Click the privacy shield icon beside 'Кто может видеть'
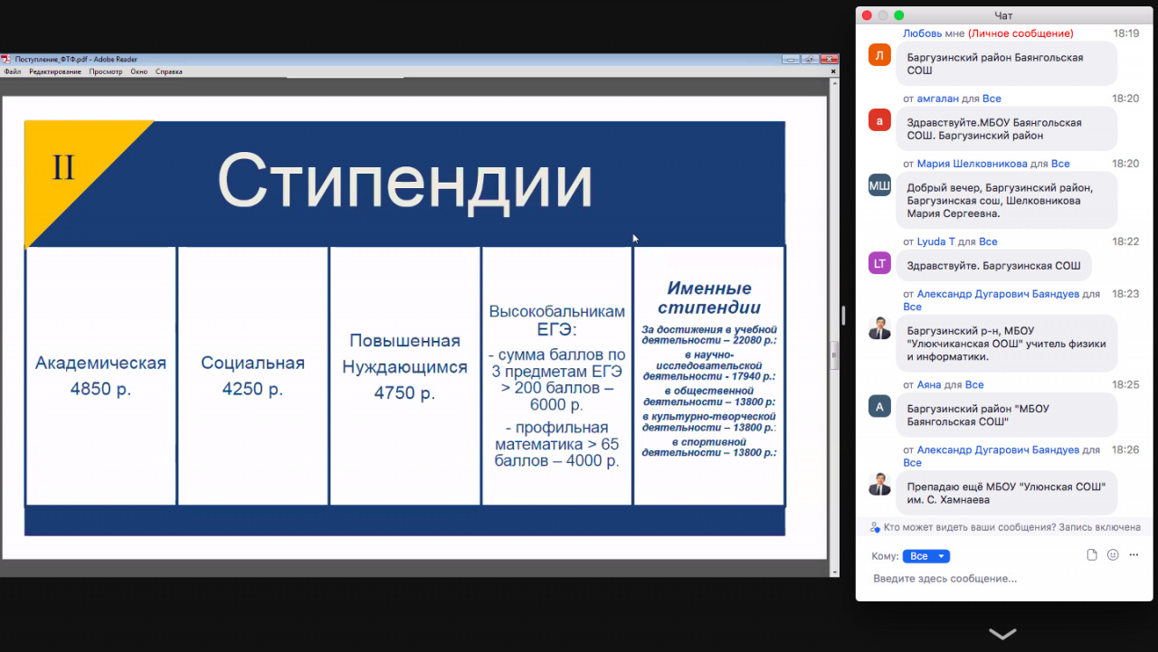1158x652 pixels. 874,527
